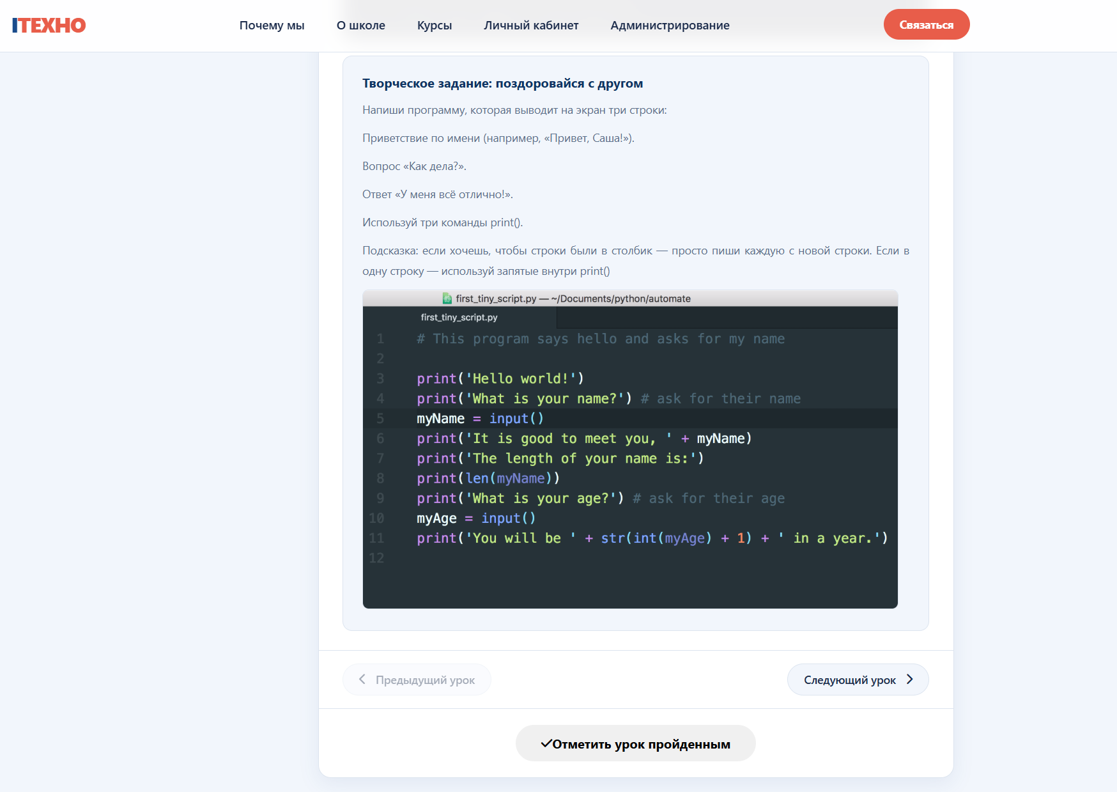Click the code editor screenshot image
This screenshot has width=1117, height=792.
click(630, 449)
